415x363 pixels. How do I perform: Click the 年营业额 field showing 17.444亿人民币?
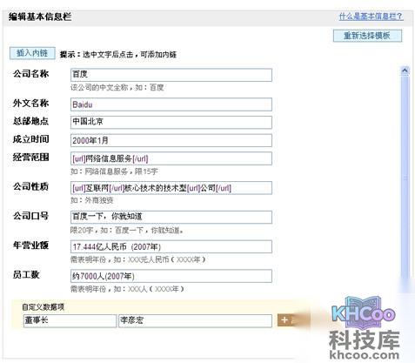[171, 246]
